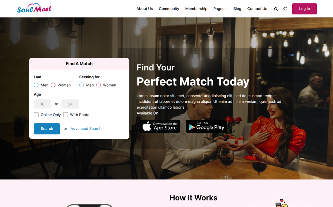The image size is (333, 207).
Task: Click the heart favorites icon
Action: (285, 9)
